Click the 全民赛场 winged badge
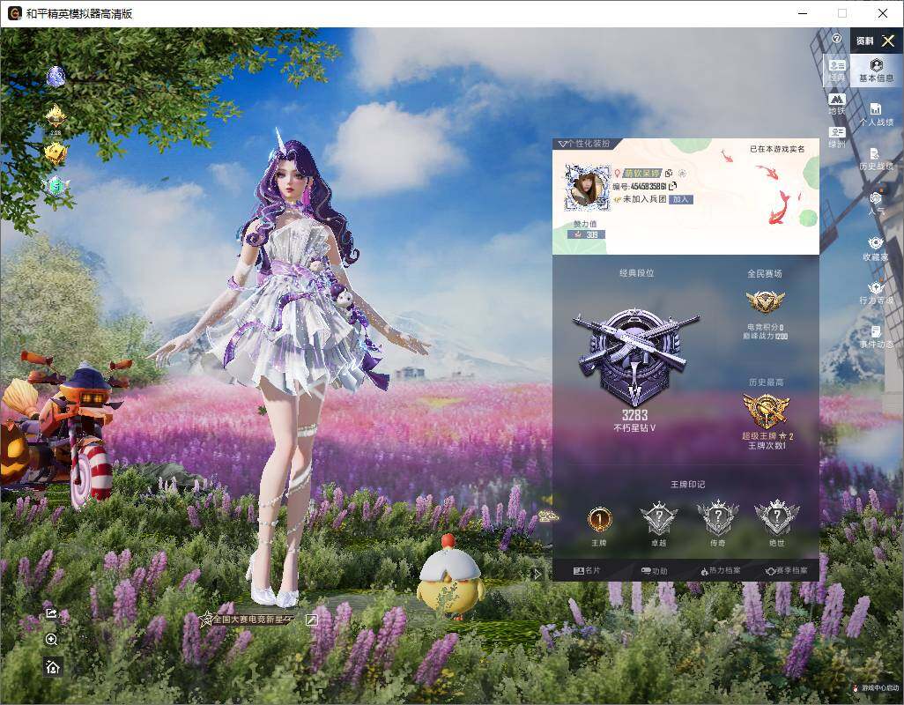This screenshot has width=904, height=705. click(765, 301)
